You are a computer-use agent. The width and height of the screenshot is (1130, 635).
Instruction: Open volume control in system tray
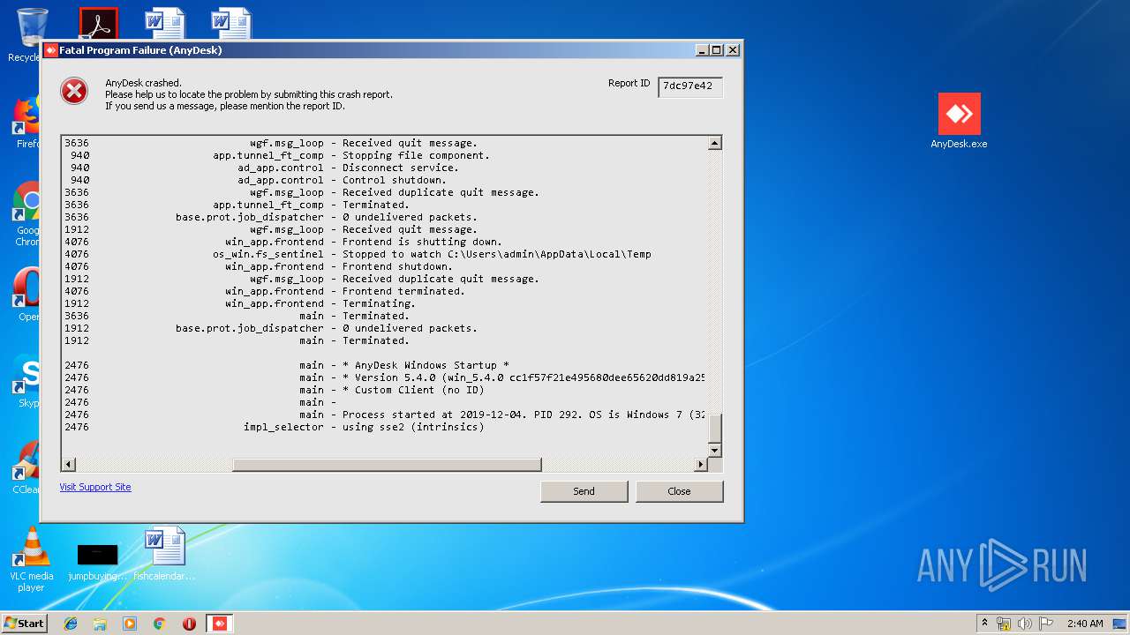[x=1024, y=624]
